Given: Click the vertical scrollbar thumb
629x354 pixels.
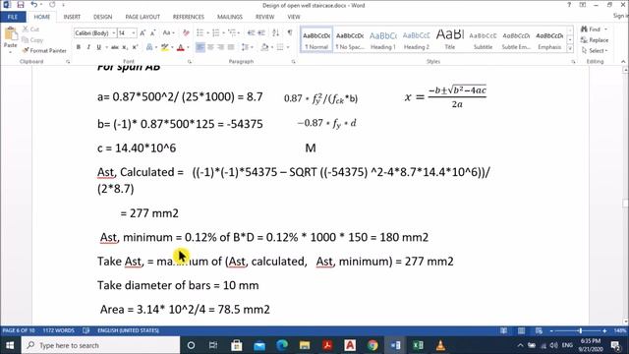Looking at the screenshot, I should coord(625,204).
